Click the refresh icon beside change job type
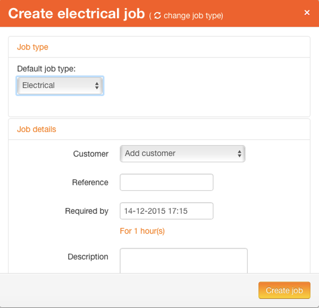 157,15
